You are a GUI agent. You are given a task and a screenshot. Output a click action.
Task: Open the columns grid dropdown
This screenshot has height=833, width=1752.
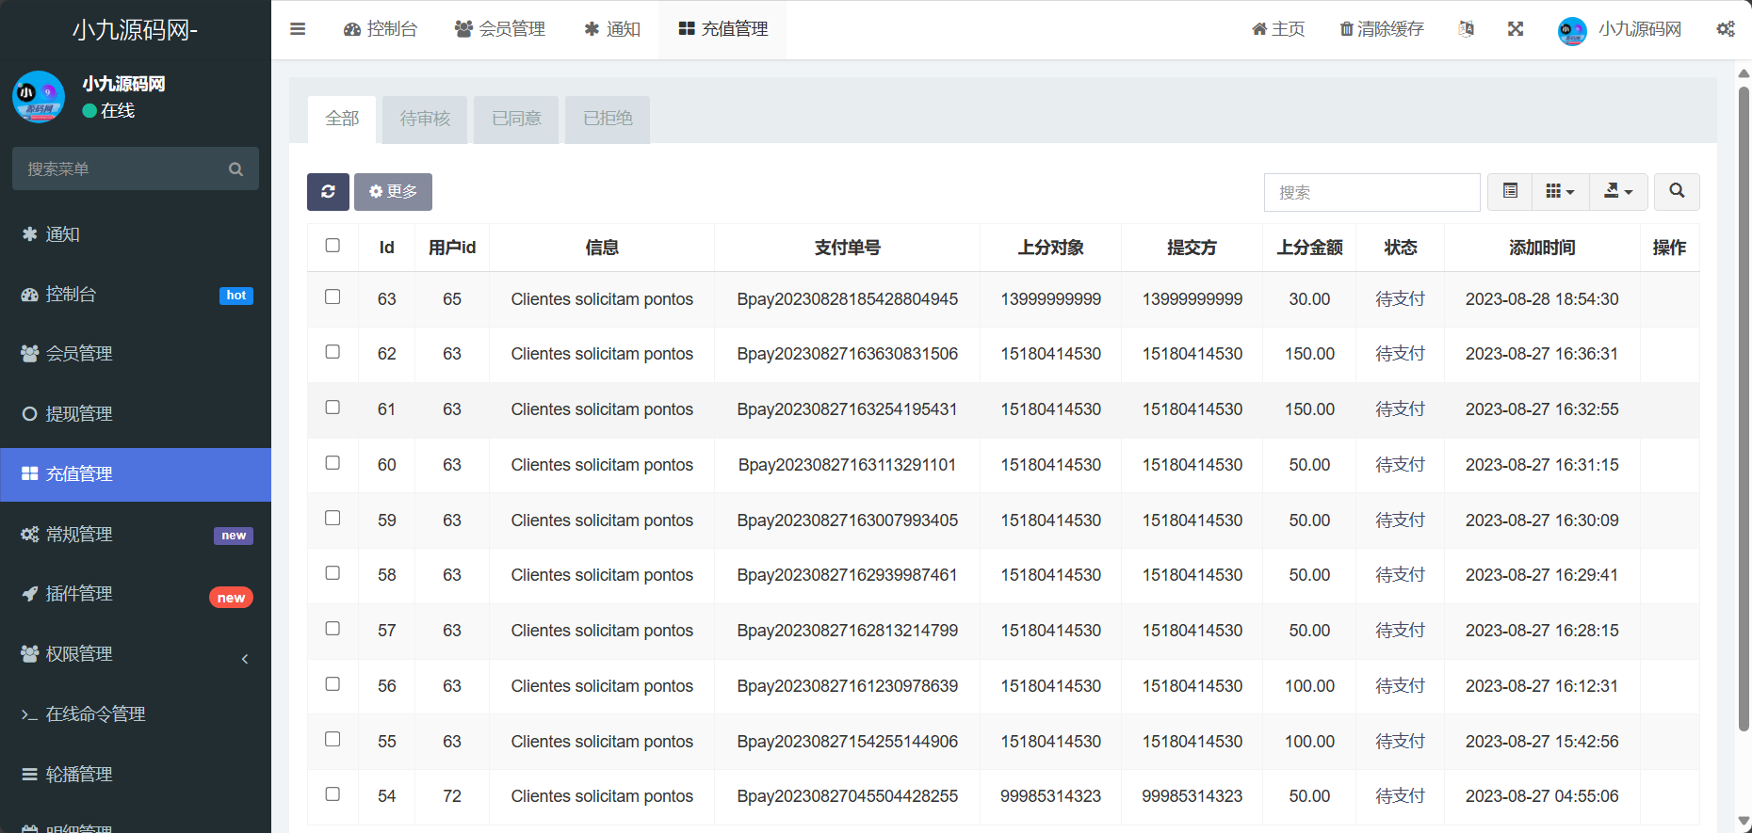pyautogui.click(x=1560, y=192)
